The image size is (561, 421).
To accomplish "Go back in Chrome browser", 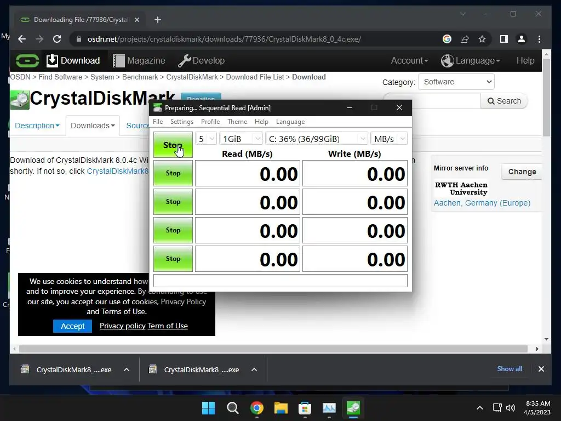I will tap(22, 39).
